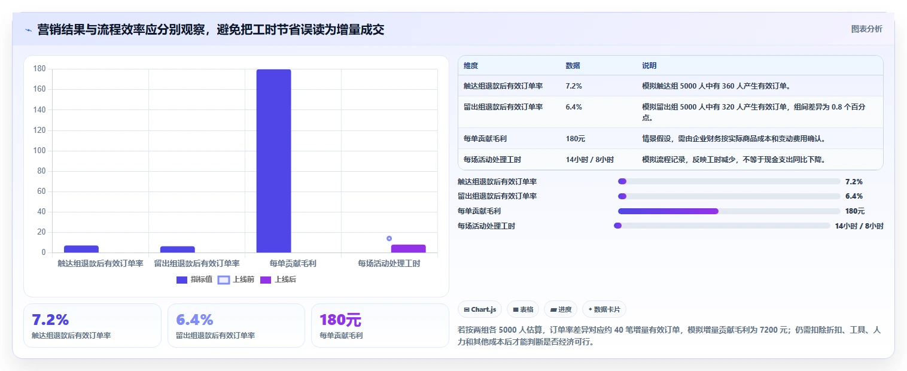
Task: Click progress bar for 每场活动处理工时
Action: (722, 226)
